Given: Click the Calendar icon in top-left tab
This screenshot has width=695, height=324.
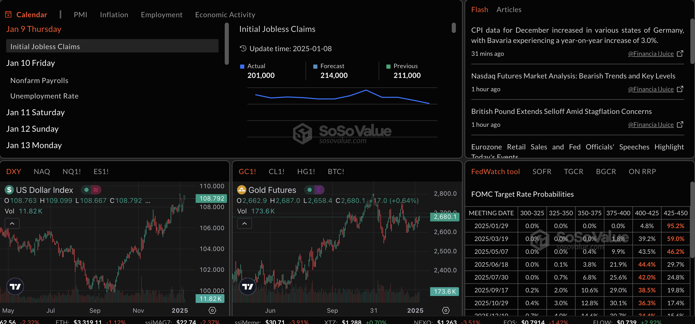Looking at the screenshot, I should point(8,14).
